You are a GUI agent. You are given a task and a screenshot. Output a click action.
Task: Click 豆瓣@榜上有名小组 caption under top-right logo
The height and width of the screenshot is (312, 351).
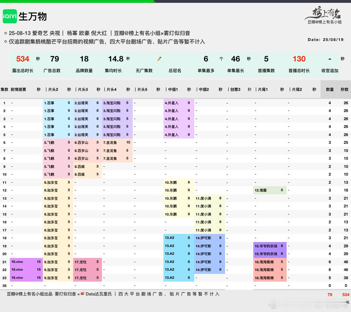324,22
